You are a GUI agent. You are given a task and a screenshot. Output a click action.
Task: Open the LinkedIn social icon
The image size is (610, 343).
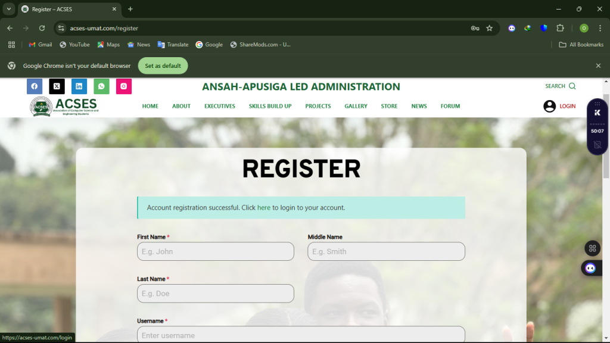79,86
